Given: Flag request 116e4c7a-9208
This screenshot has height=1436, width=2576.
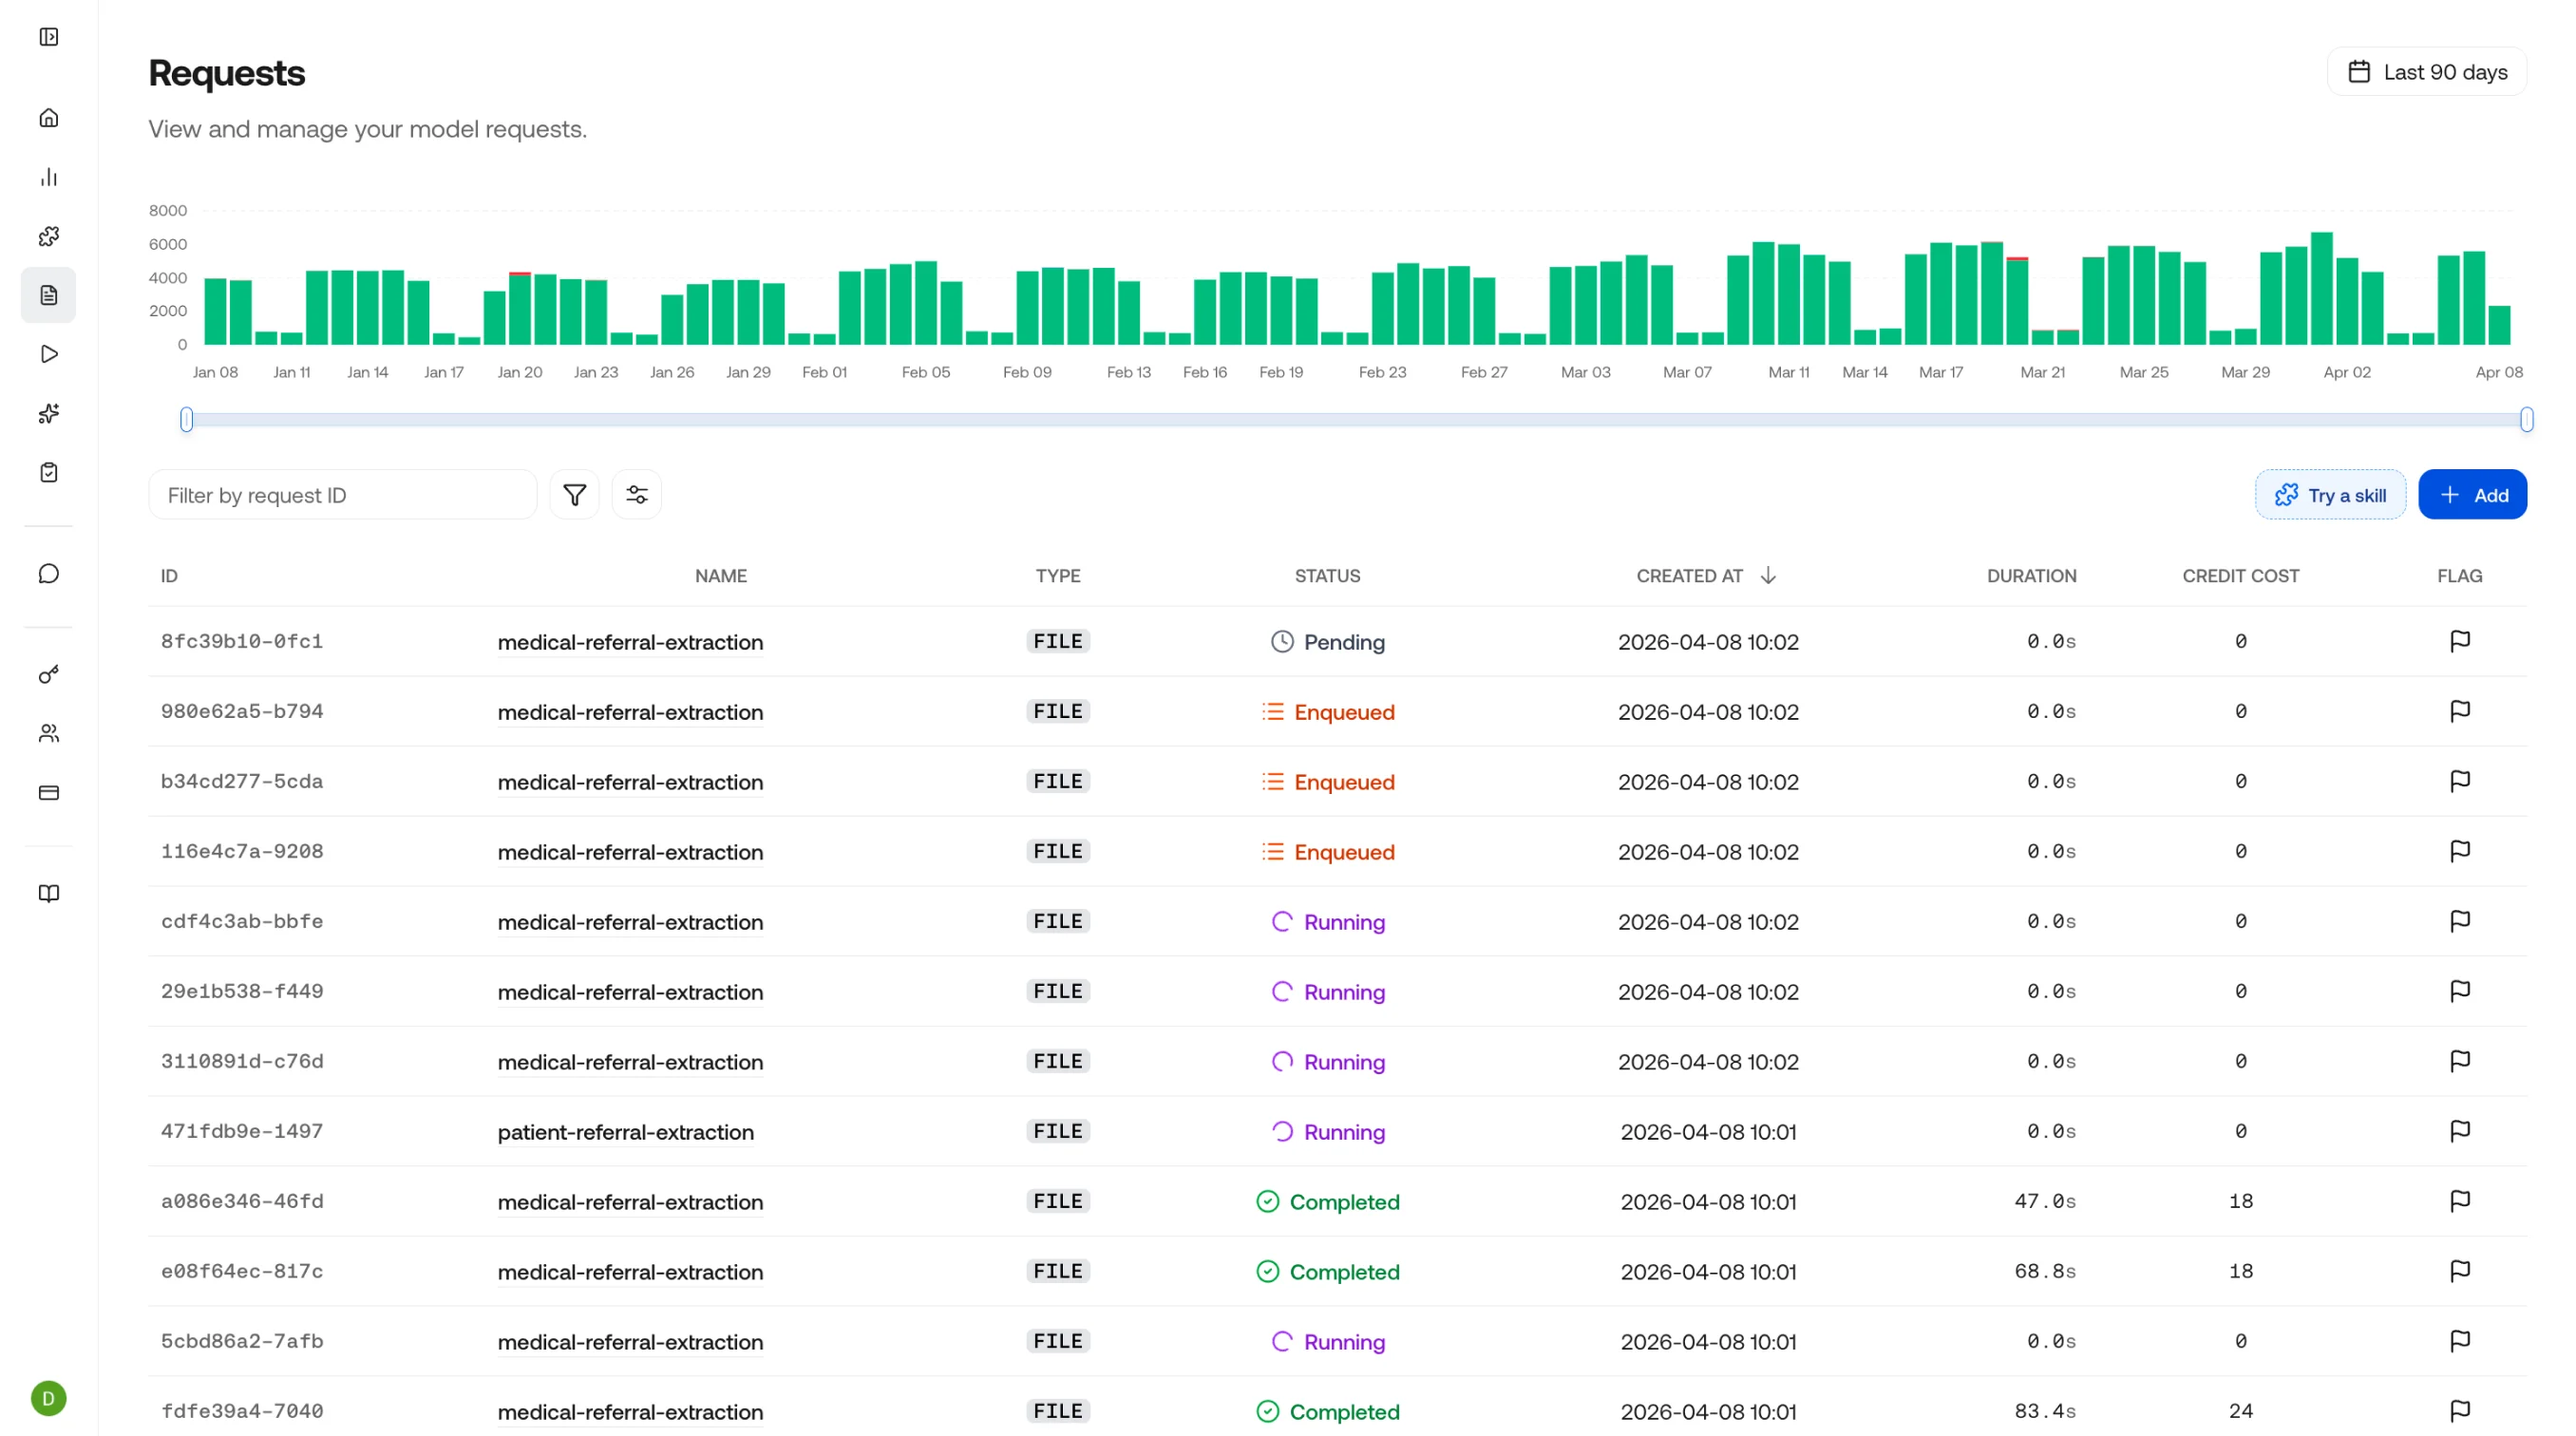Looking at the screenshot, I should coord(2459,851).
